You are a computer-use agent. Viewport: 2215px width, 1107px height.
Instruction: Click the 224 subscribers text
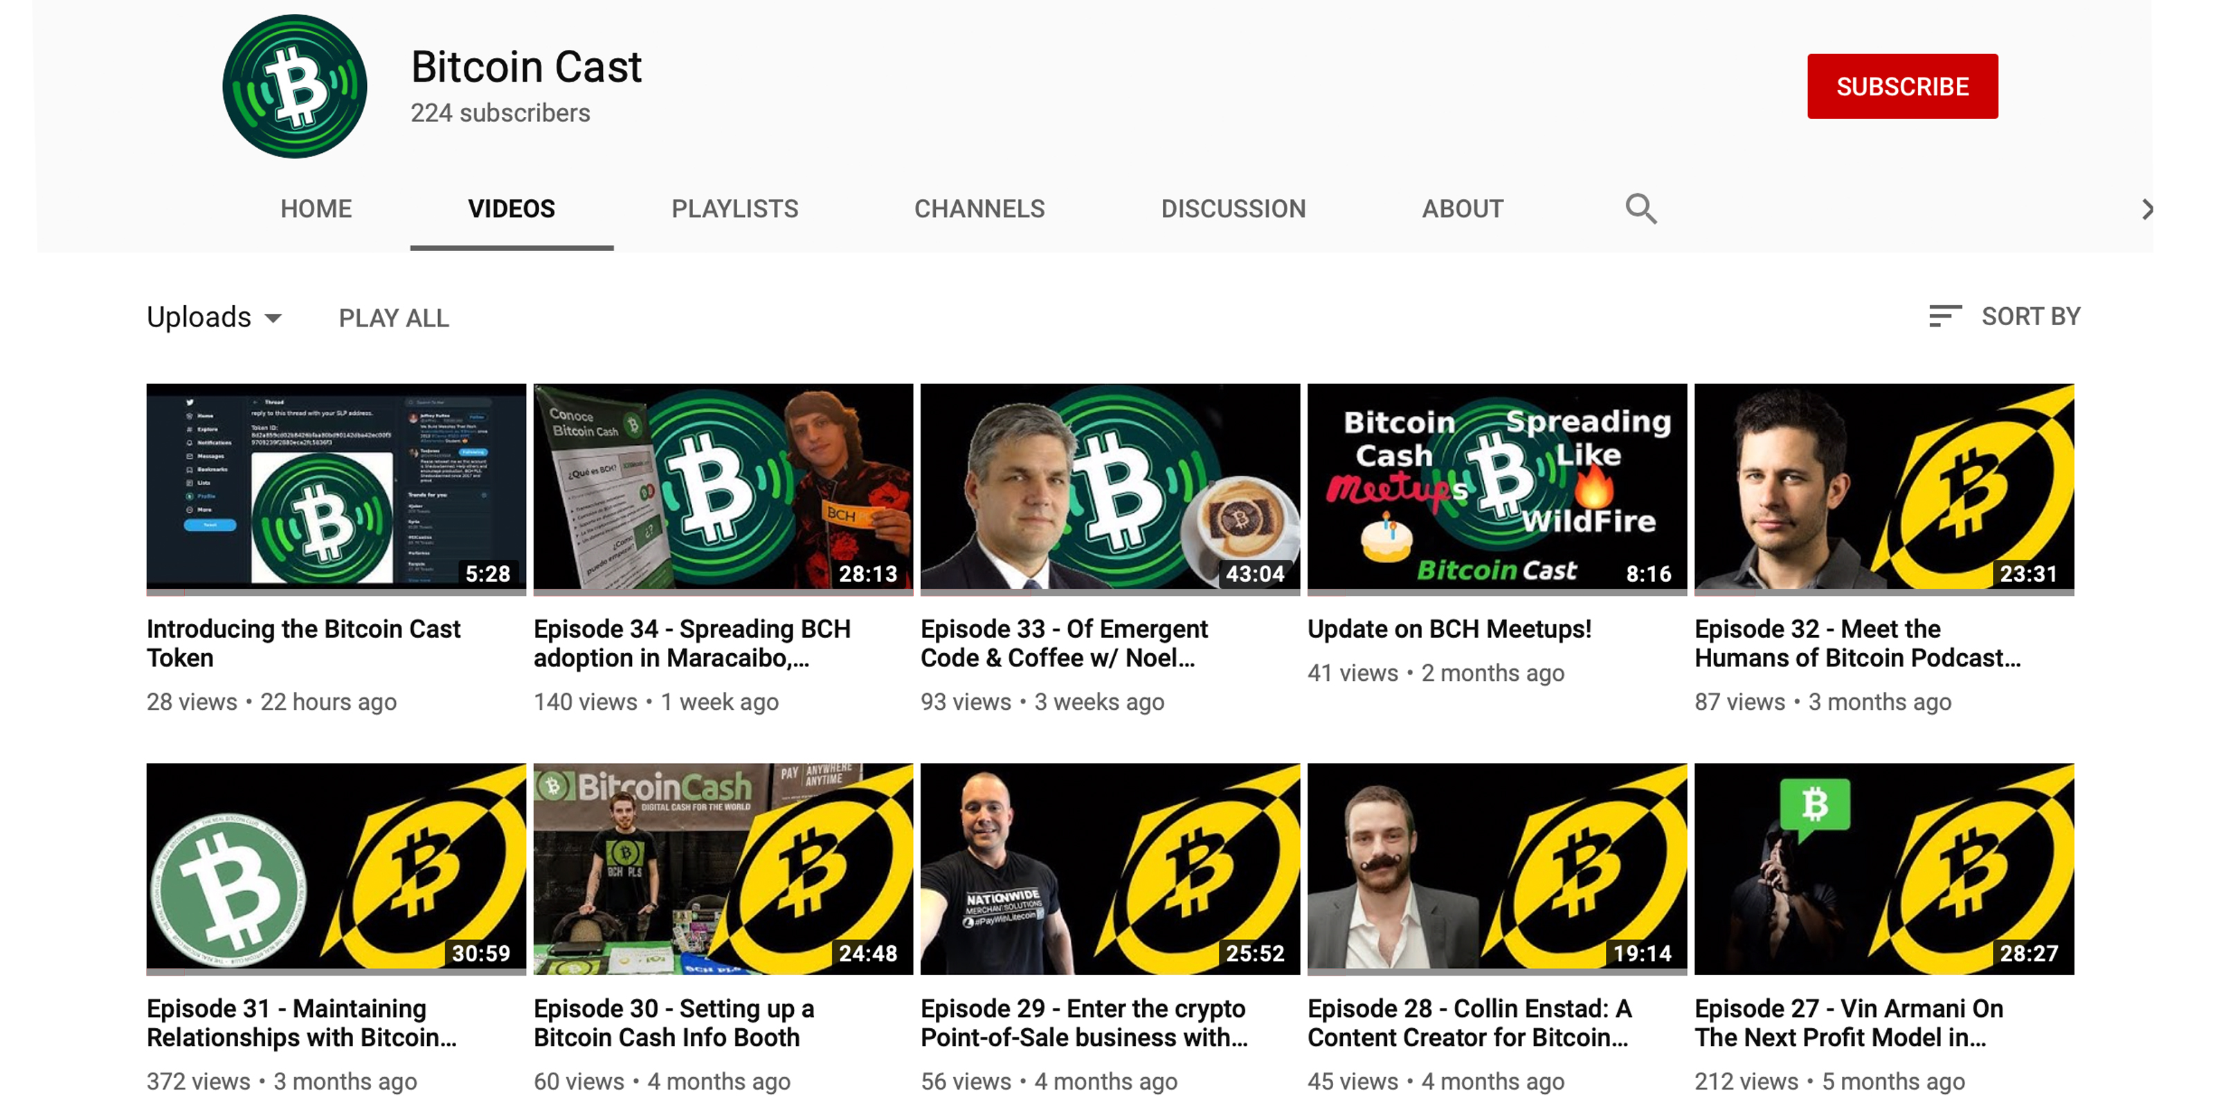click(500, 113)
